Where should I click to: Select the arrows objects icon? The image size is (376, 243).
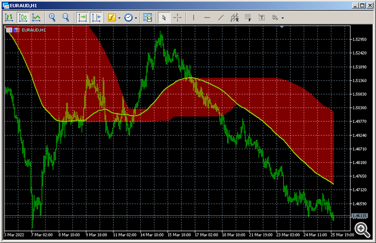pyautogui.click(x=275, y=18)
